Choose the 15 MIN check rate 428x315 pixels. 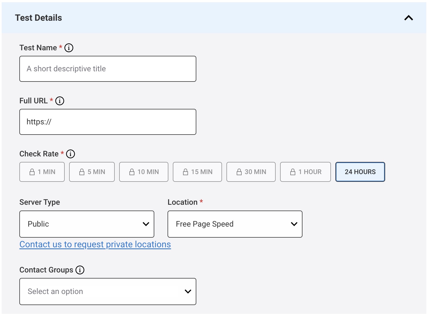pyautogui.click(x=197, y=172)
